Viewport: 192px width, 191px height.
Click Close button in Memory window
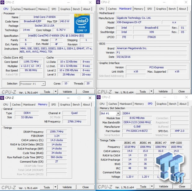coord(85,187)
